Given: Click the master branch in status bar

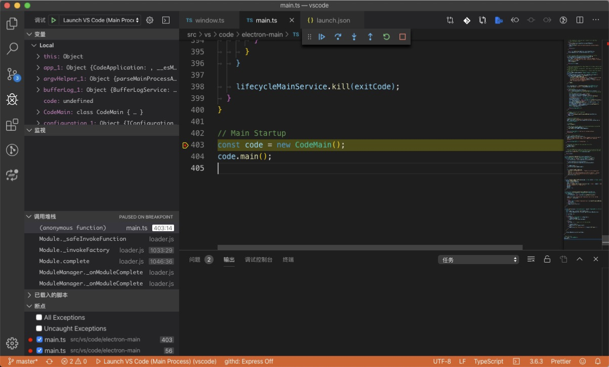Looking at the screenshot, I should click(23, 361).
